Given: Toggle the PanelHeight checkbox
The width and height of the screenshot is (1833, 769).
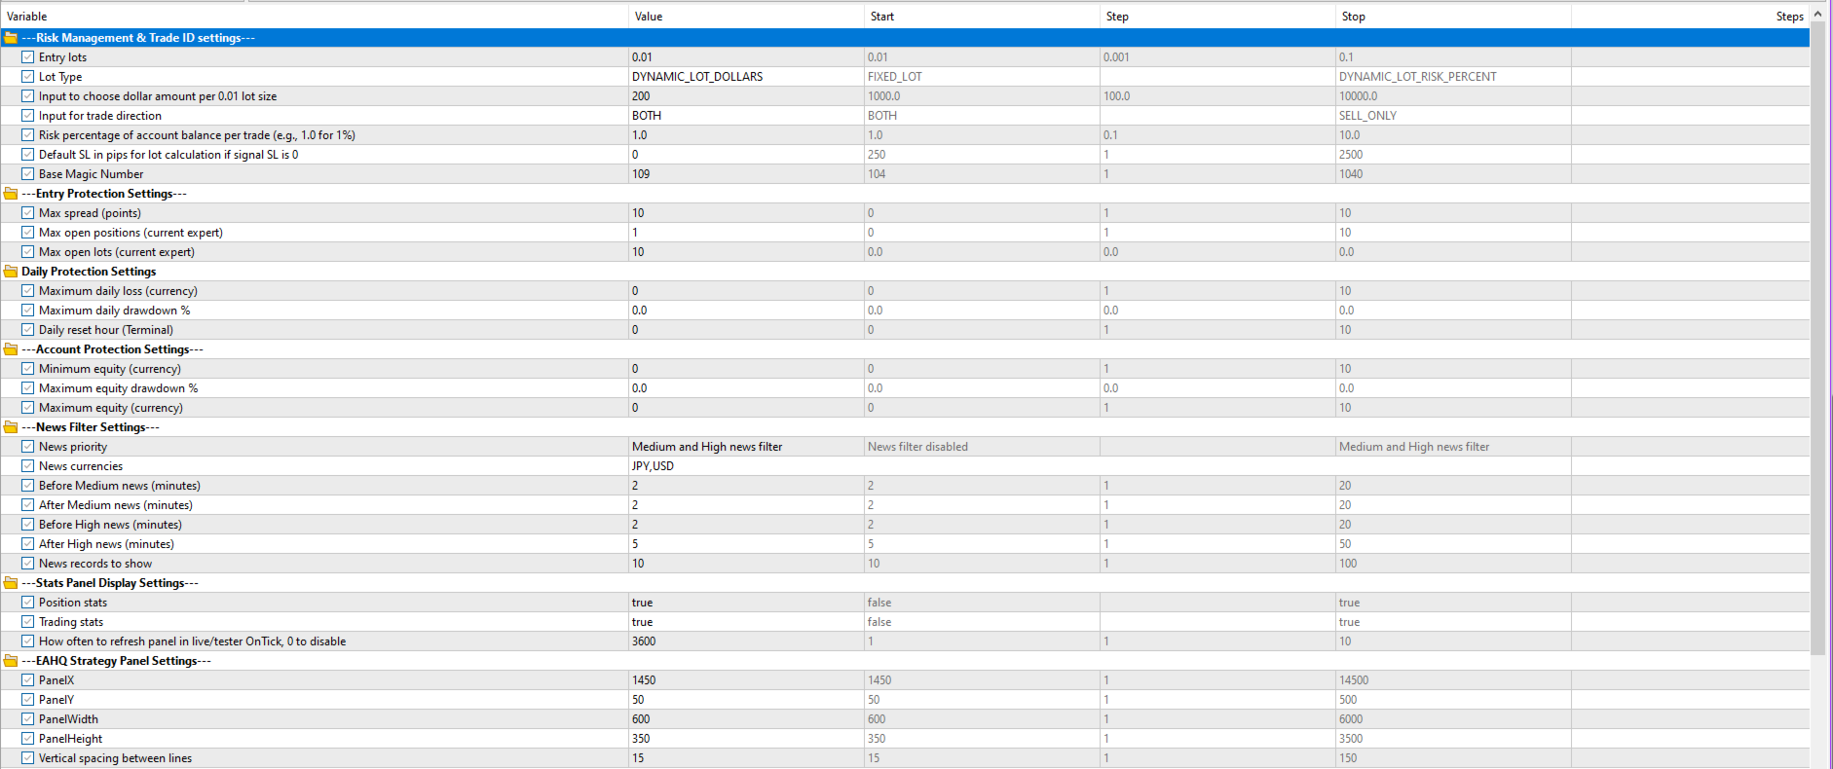Looking at the screenshot, I should pyautogui.click(x=28, y=739).
